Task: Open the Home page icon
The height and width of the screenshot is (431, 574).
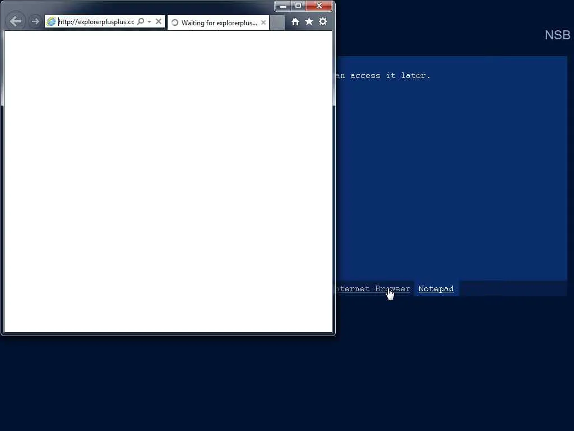Action: point(295,22)
